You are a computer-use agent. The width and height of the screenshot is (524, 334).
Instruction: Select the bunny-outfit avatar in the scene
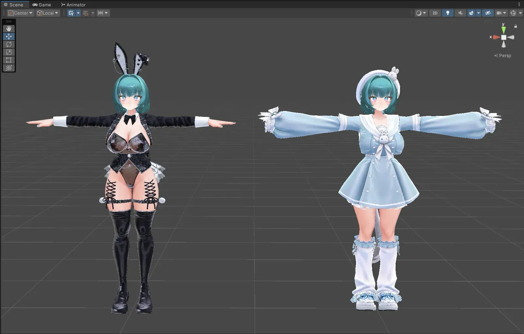(x=132, y=178)
